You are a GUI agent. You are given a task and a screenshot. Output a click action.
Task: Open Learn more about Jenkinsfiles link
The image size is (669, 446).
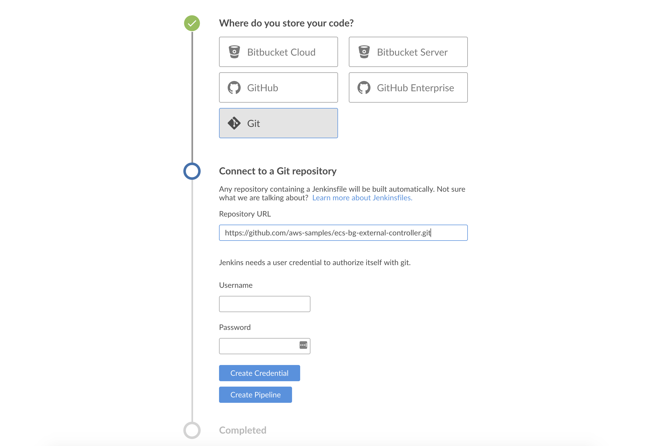(362, 198)
